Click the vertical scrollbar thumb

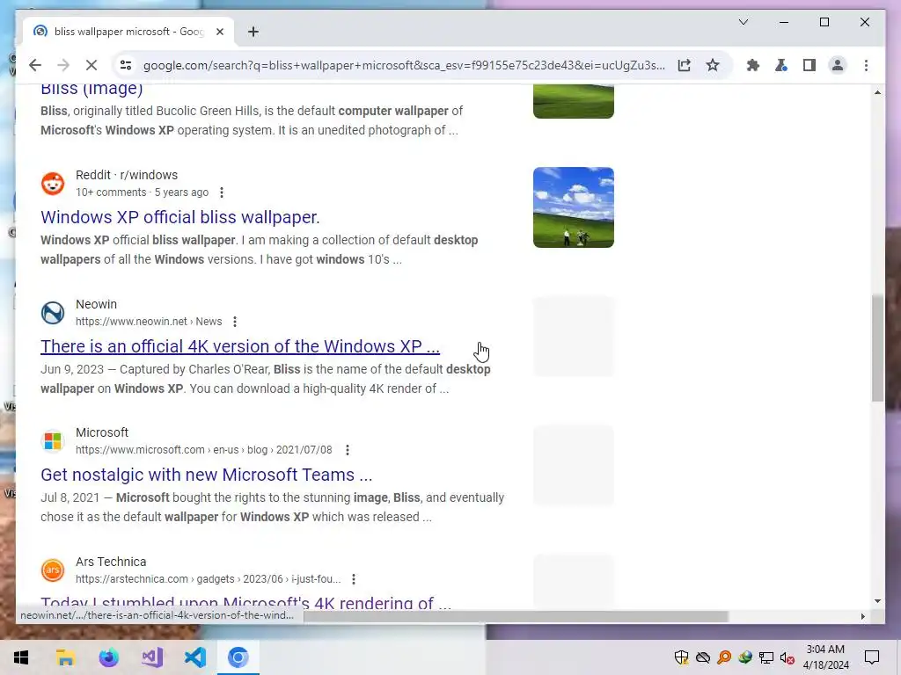click(x=877, y=348)
